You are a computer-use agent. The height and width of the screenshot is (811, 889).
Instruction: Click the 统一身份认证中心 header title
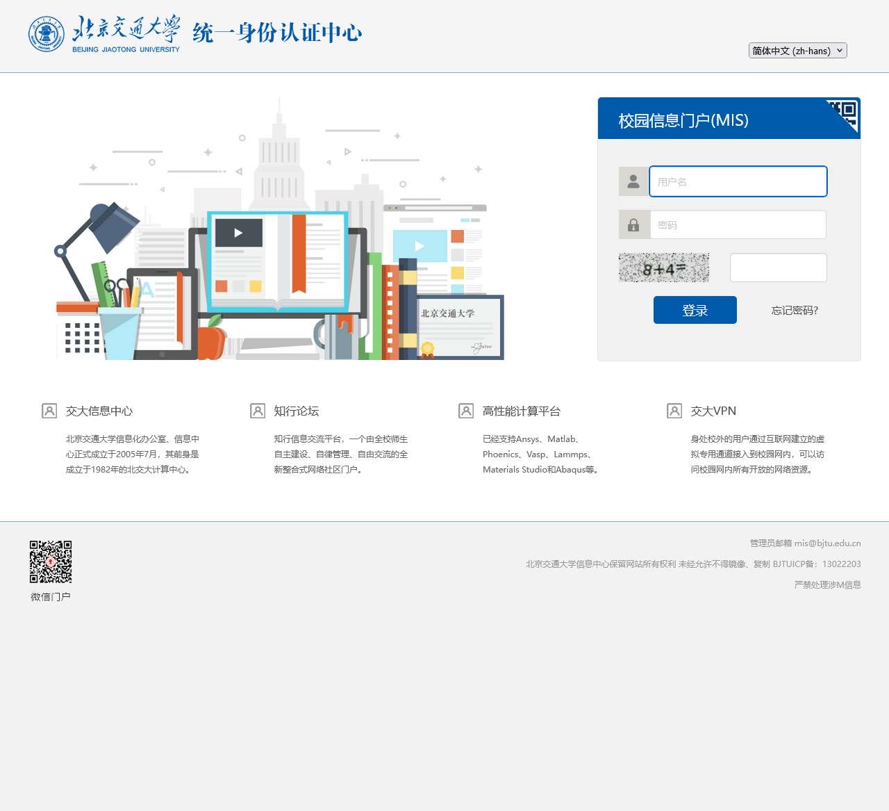(277, 33)
